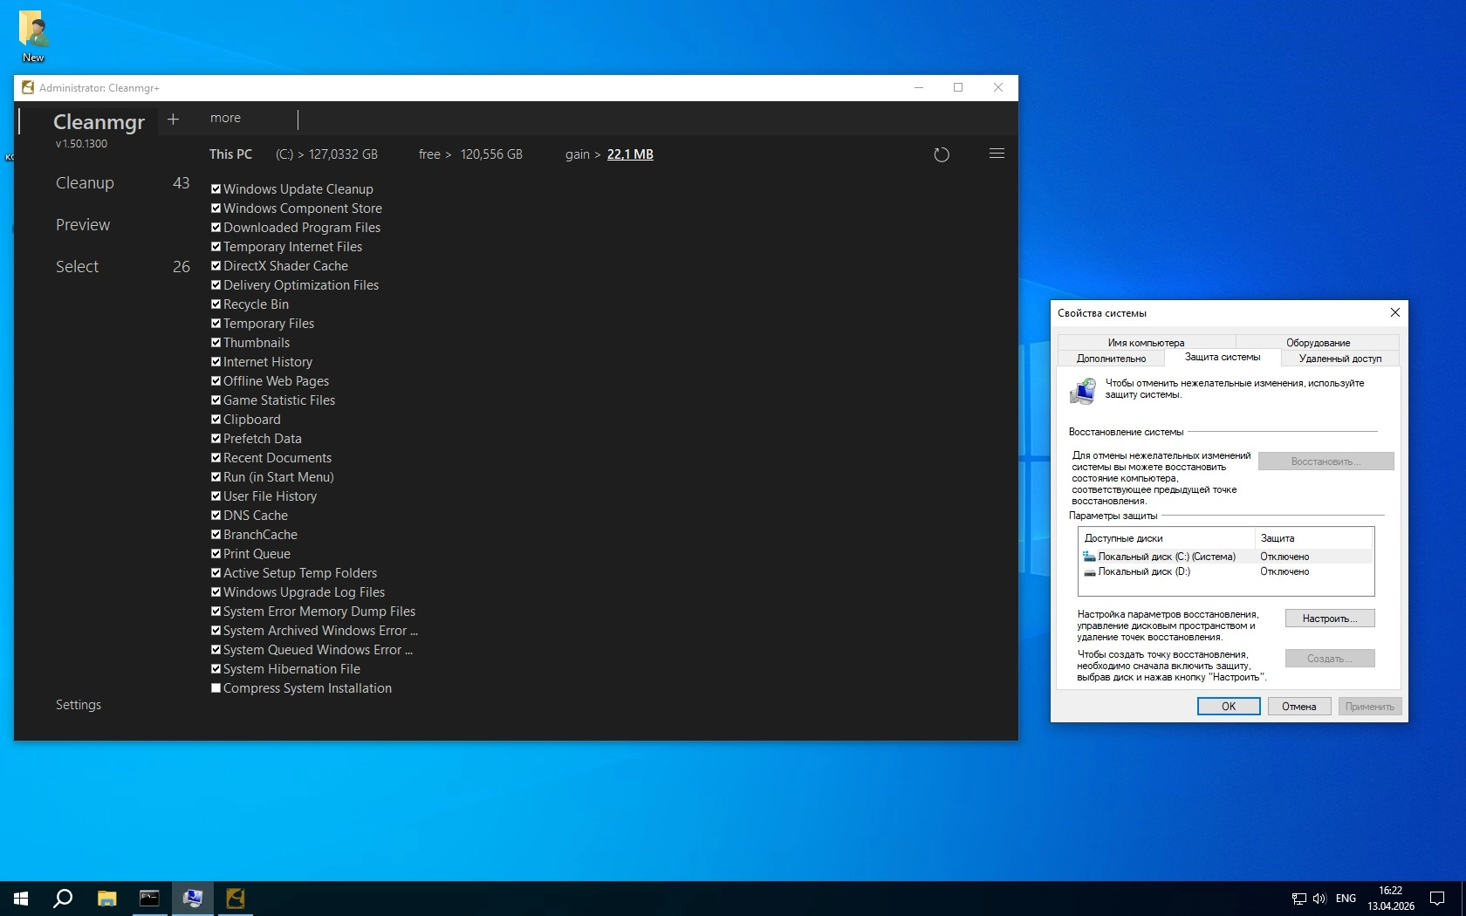Open the notification center icon

pyautogui.click(x=1436, y=898)
